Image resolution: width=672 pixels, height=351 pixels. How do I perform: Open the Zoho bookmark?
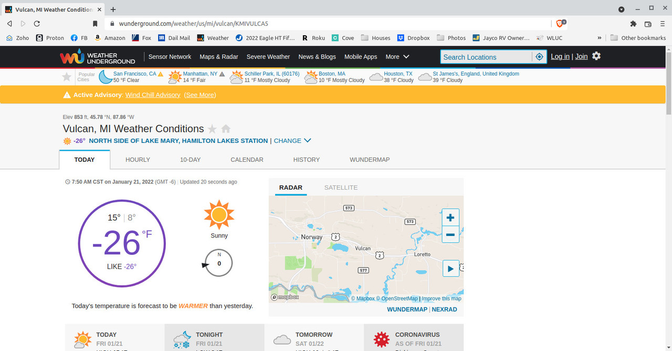[x=17, y=38]
